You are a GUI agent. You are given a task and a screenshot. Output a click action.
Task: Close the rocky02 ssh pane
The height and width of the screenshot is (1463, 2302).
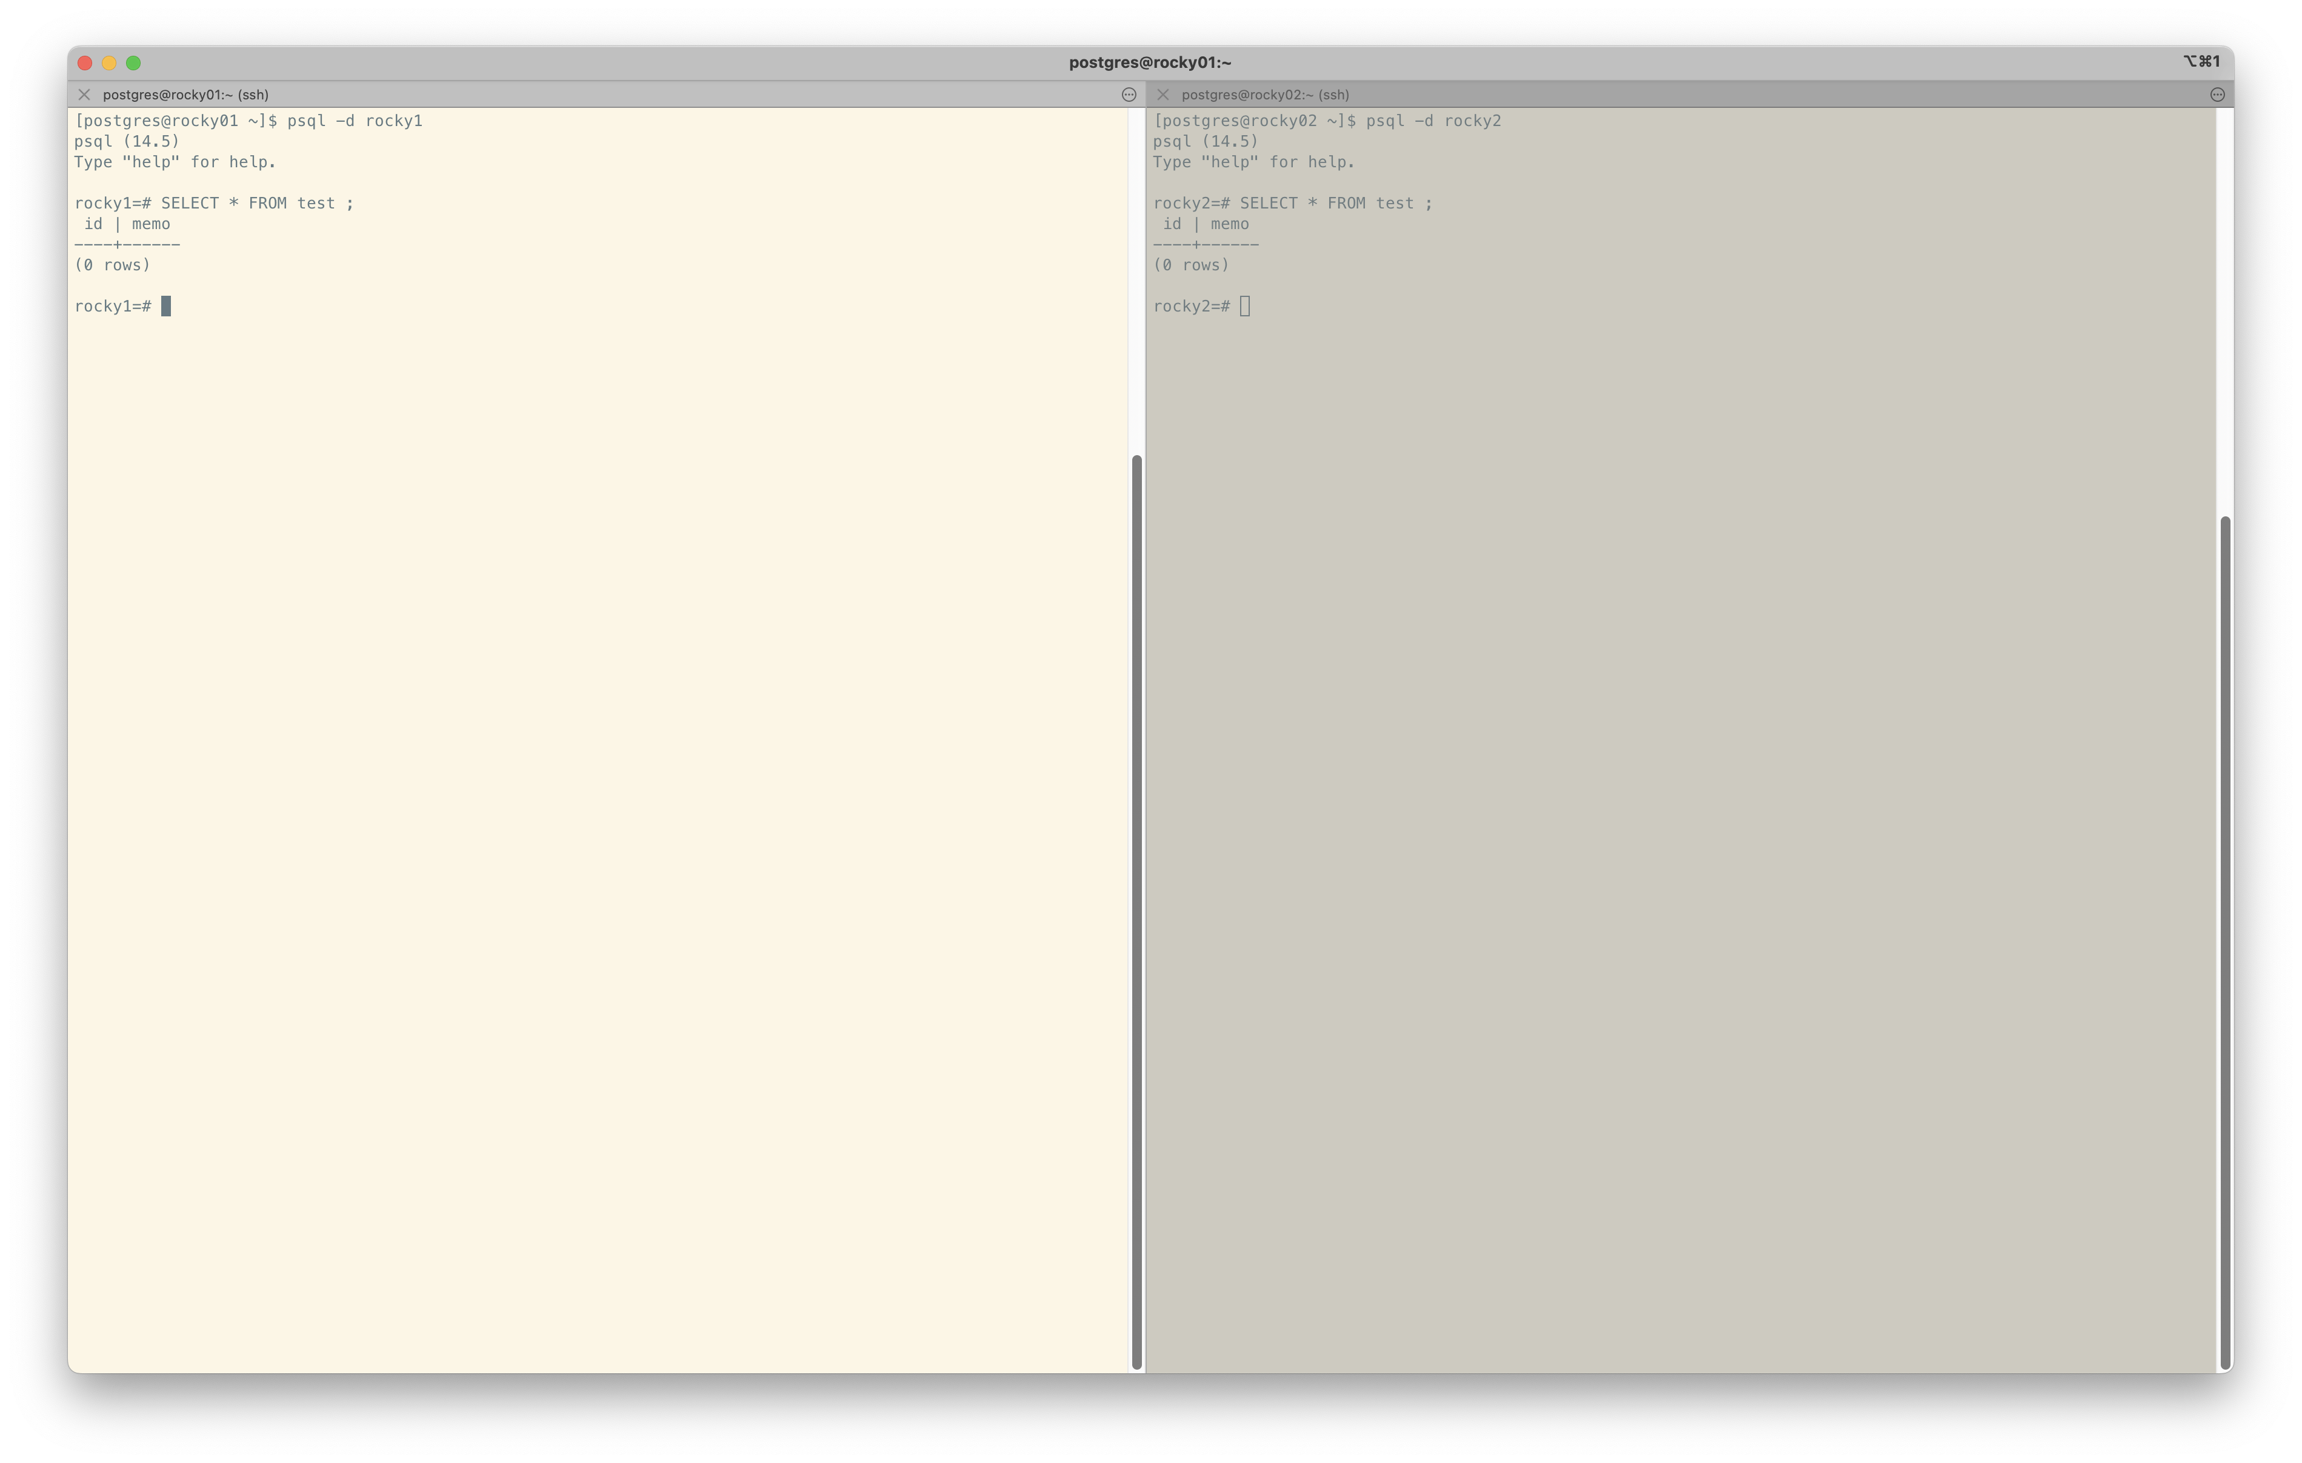click(x=1163, y=95)
